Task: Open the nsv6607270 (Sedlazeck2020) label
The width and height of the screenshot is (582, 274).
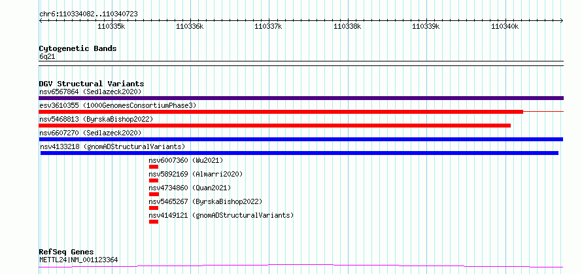Action: click(90, 133)
